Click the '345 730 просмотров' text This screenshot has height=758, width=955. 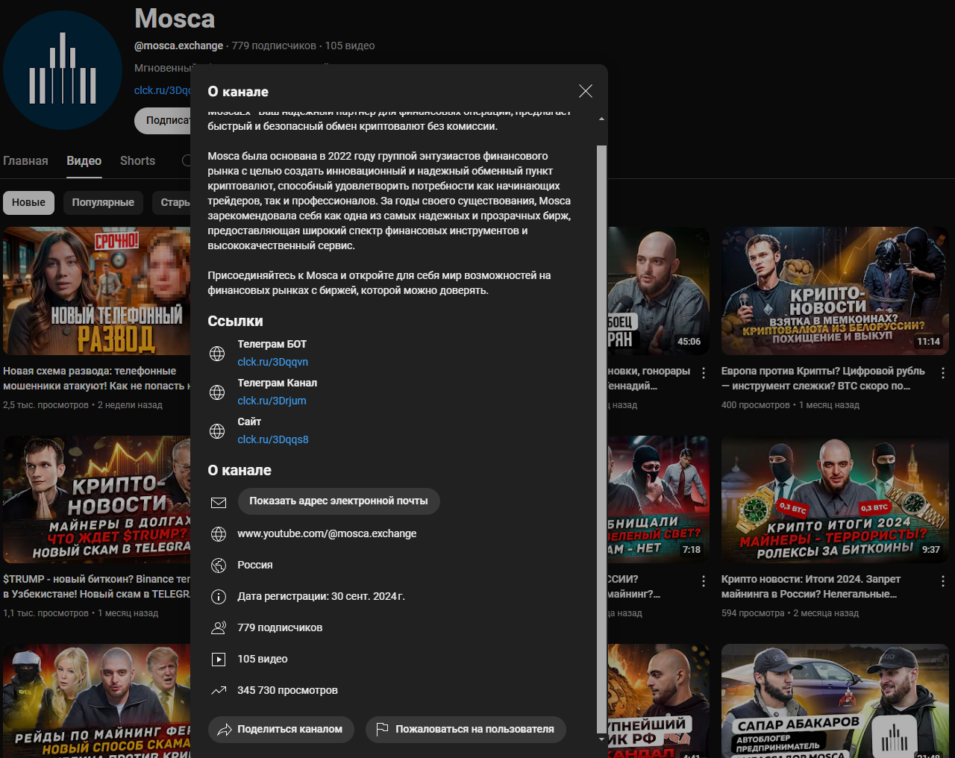point(287,691)
